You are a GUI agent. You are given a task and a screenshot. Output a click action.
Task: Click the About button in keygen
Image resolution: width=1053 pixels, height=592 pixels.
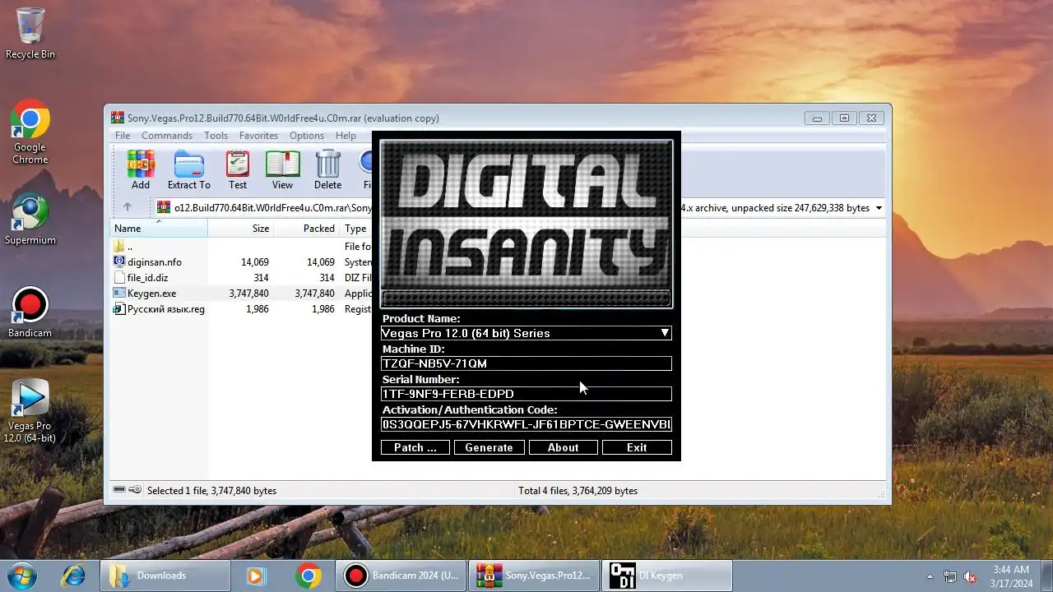click(564, 447)
